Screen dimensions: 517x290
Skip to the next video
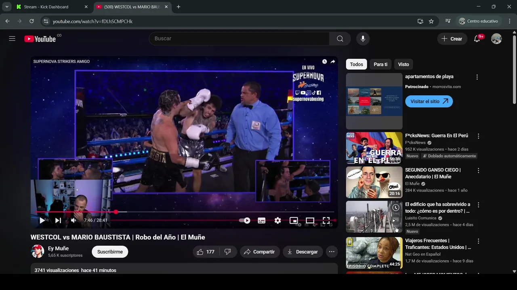tap(58, 220)
